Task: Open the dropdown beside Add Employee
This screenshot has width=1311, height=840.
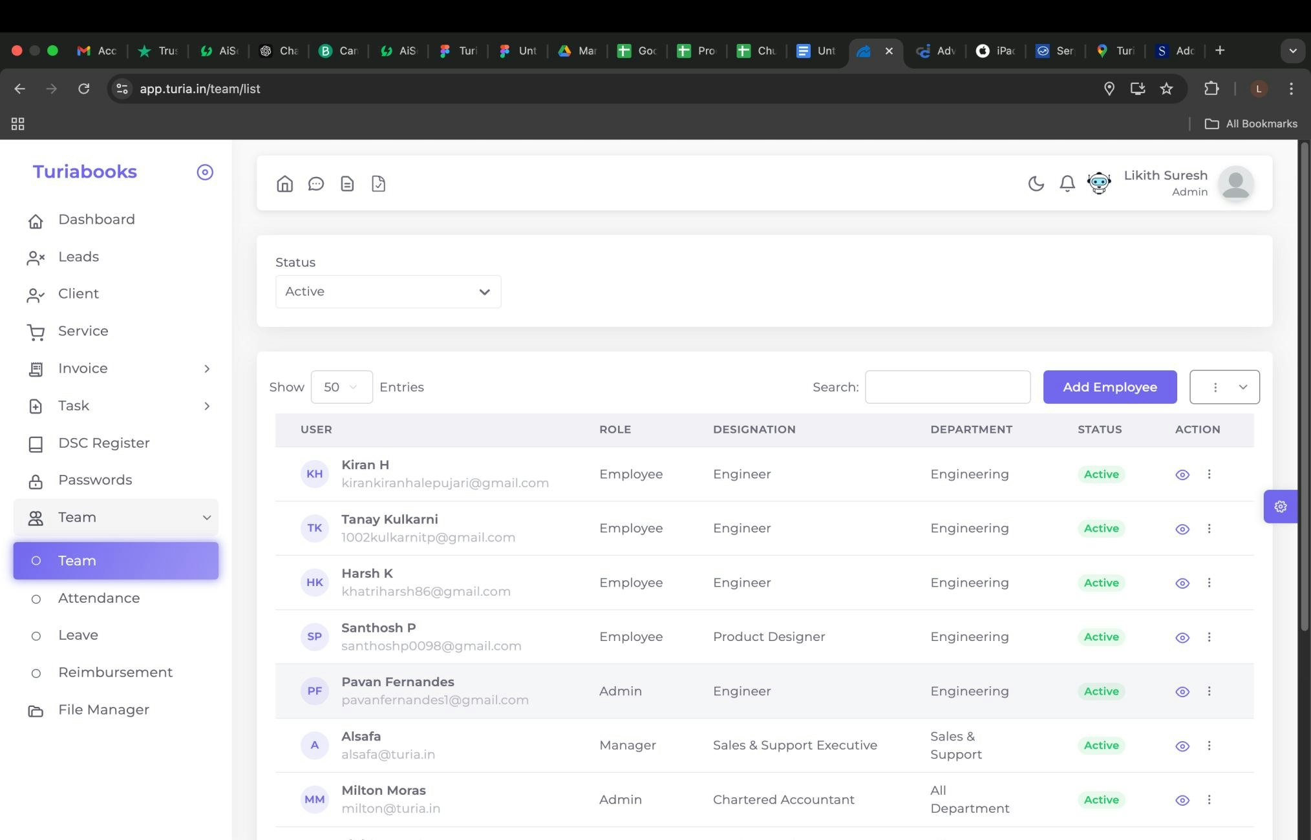Action: tap(1224, 387)
